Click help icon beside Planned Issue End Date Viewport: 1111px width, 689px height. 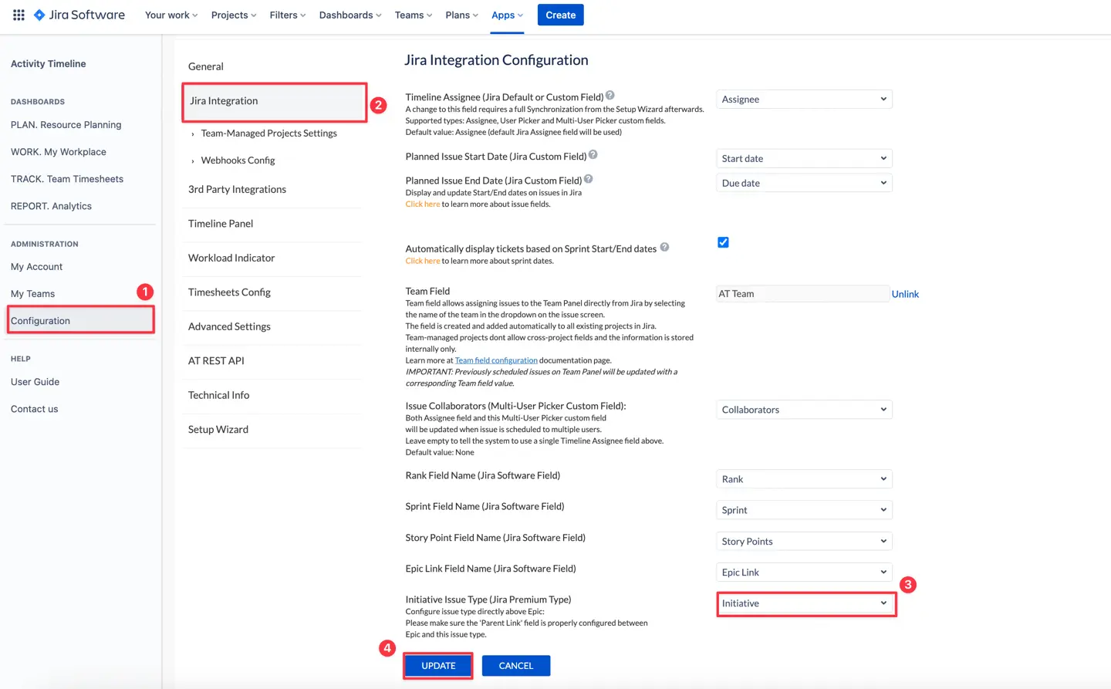[x=588, y=179]
